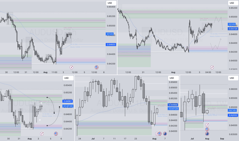239x141 pixels.
Task: Click the 0.64726 price label on the 15-minute chart
Action: [233, 29]
